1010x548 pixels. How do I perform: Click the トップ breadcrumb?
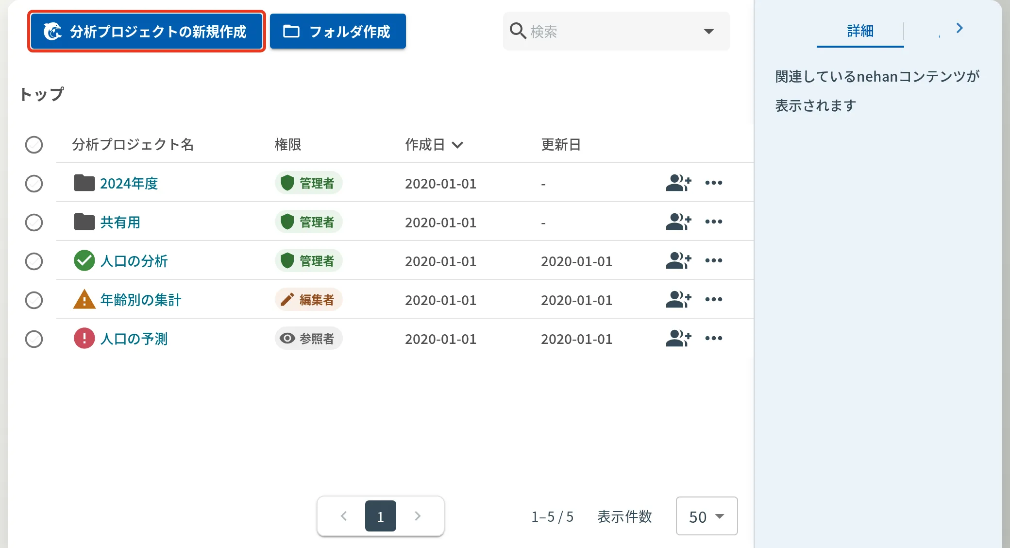click(42, 94)
